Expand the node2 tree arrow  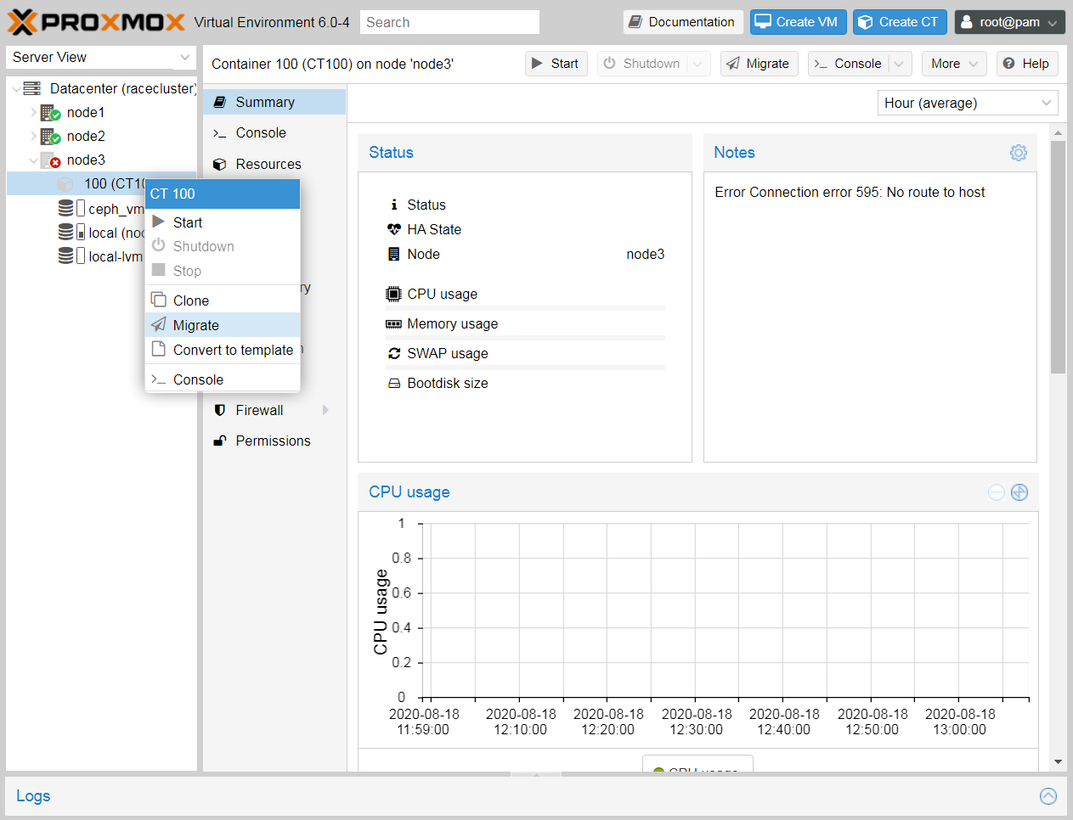pos(33,136)
